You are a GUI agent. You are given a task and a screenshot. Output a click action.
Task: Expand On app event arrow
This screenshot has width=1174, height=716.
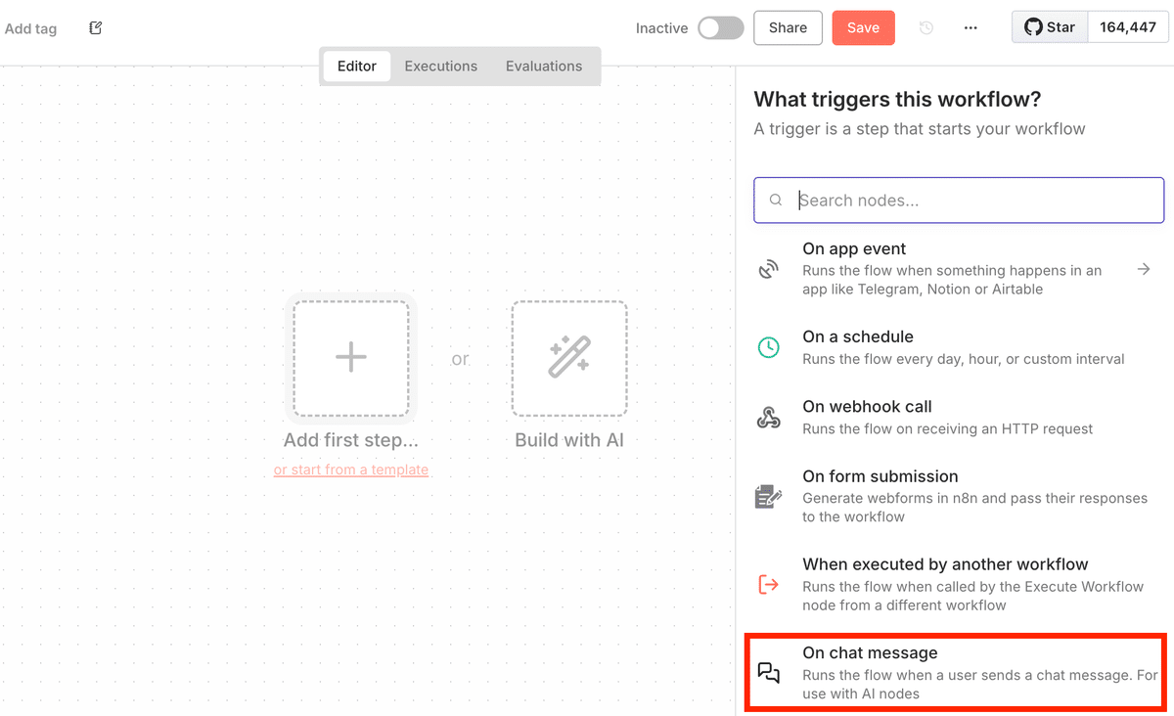coord(1144,269)
